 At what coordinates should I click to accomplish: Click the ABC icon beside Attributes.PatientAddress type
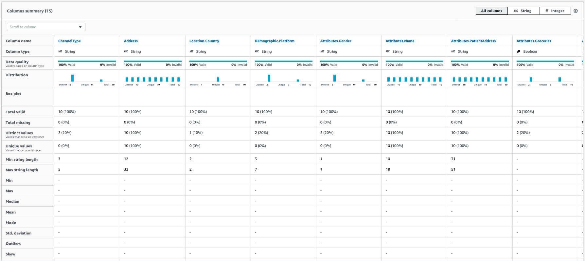coord(453,51)
